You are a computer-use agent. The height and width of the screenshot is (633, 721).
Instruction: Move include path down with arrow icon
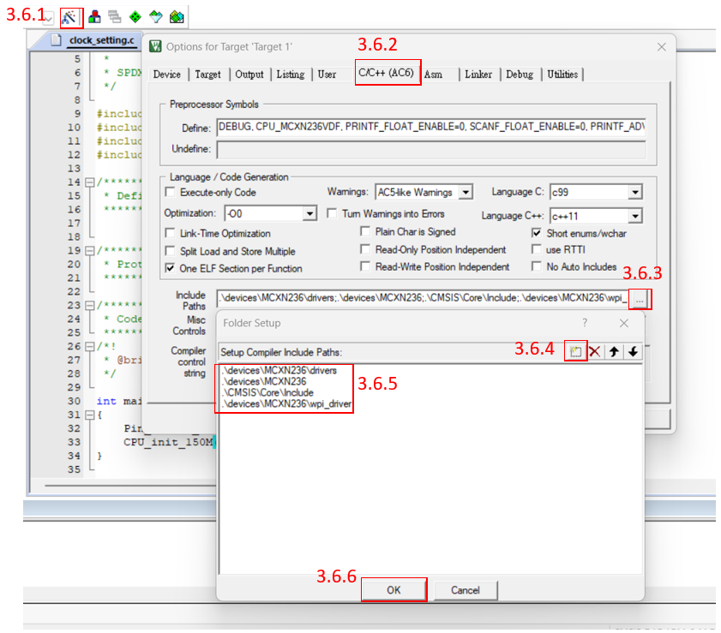[633, 352]
